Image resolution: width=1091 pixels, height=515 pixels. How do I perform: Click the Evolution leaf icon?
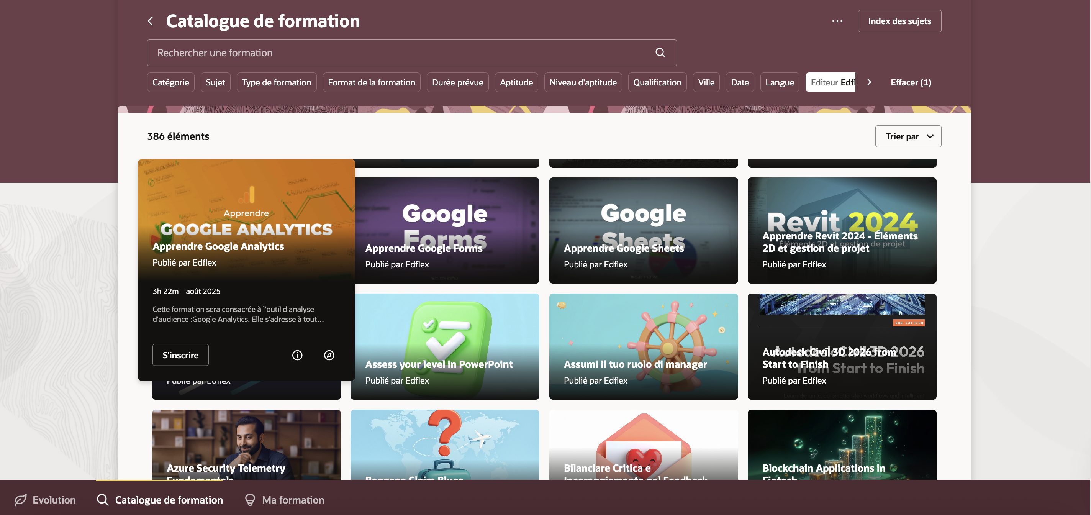[21, 500]
